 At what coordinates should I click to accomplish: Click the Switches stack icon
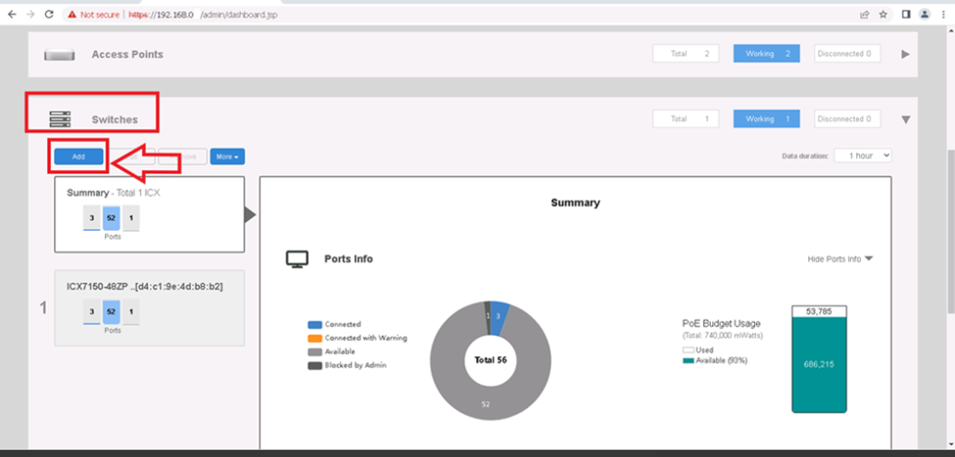(61, 119)
